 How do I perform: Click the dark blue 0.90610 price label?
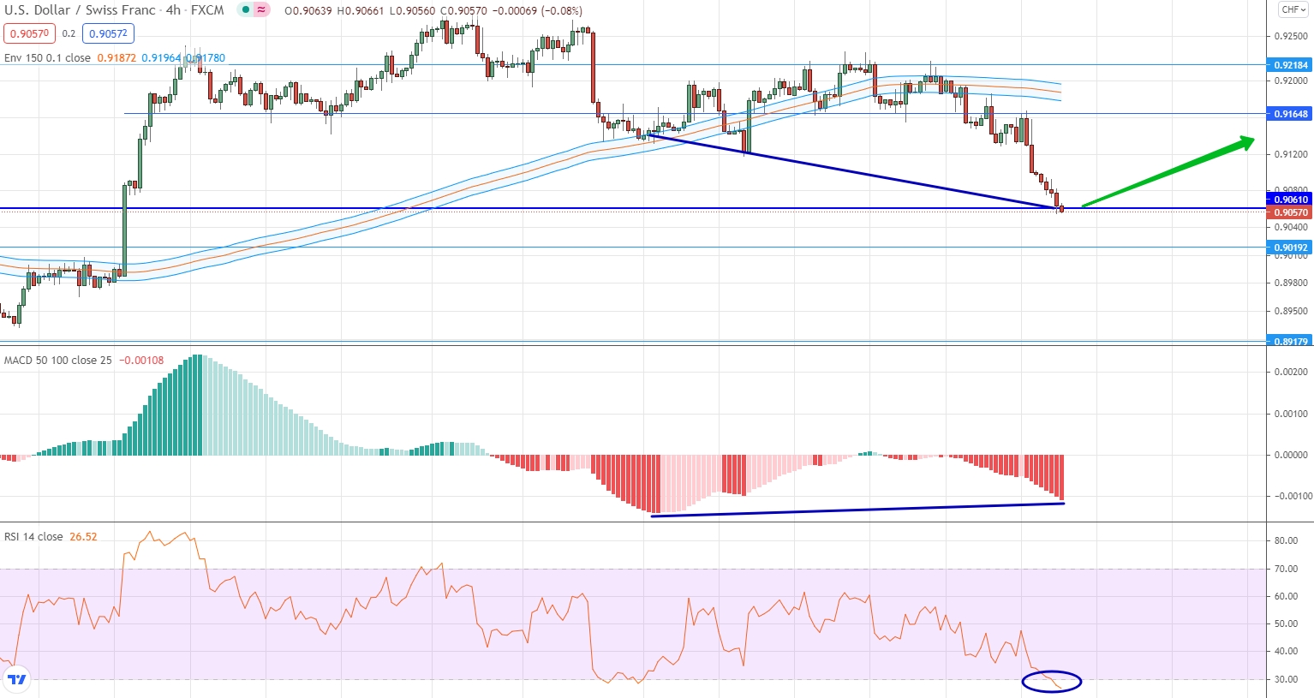pyautogui.click(x=1290, y=200)
